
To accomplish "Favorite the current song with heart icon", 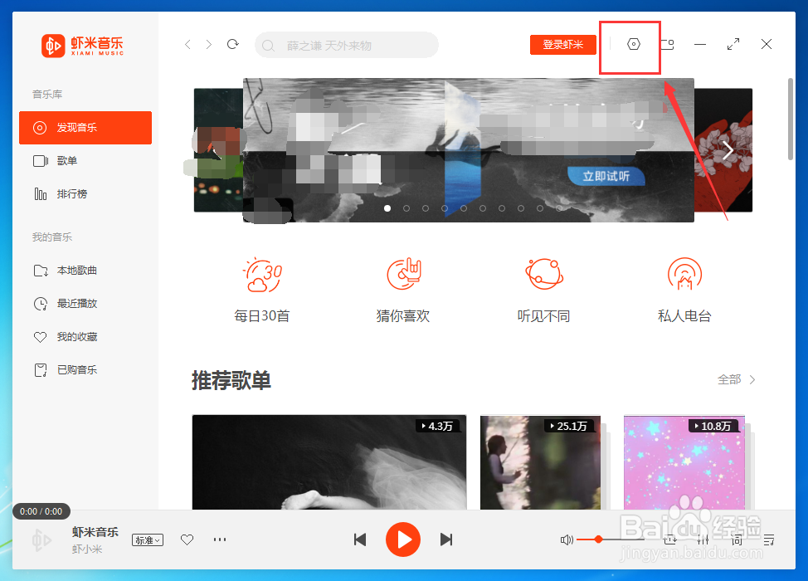I will [x=186, y=539].
